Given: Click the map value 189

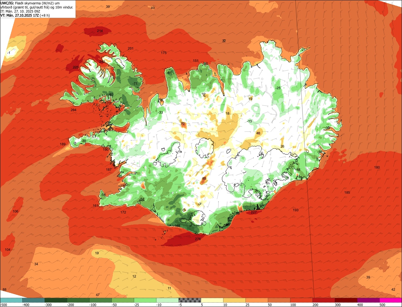Looking at the screenshot, I should (x=63, y=144).
